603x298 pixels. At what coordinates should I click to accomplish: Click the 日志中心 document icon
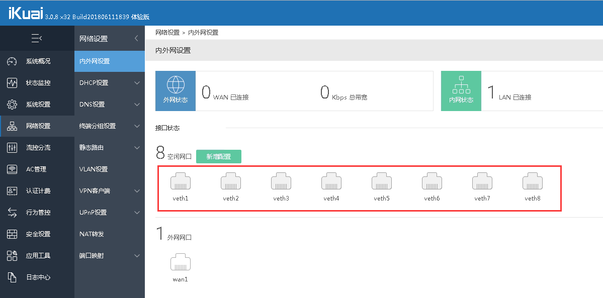tap(12, 277)
